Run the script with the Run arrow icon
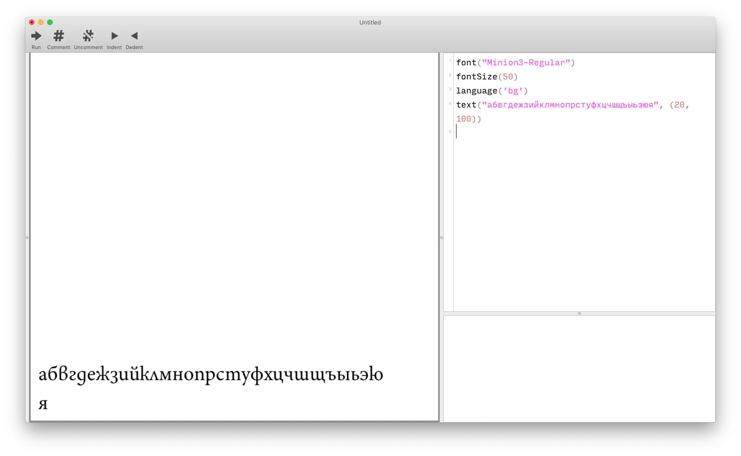The height and width of the screenshot is (456, 741). click(x=36, y=36)
